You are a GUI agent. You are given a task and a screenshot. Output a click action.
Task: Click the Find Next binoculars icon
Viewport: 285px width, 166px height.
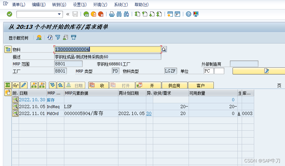coord(126,14)
